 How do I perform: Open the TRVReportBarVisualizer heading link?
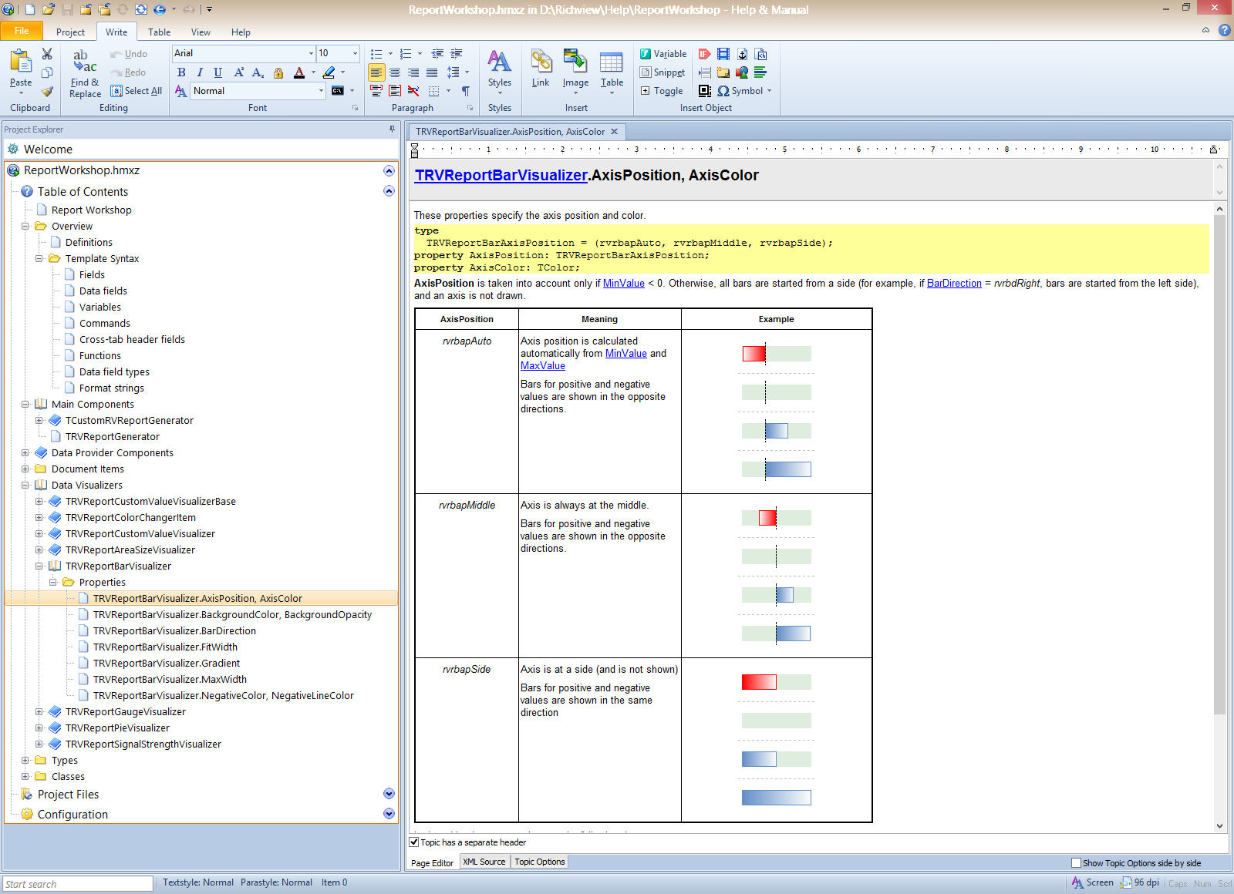click(x=501, y=176)
